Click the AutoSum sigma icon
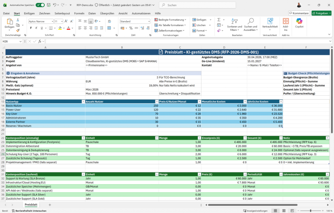 click(x=219, y=20)
